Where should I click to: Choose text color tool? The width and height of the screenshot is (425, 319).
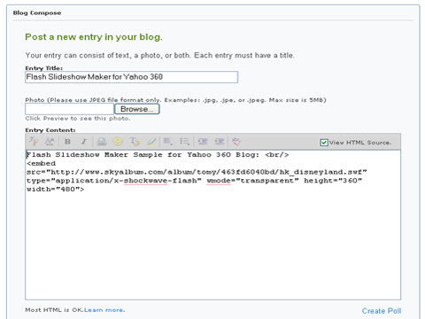135,142
